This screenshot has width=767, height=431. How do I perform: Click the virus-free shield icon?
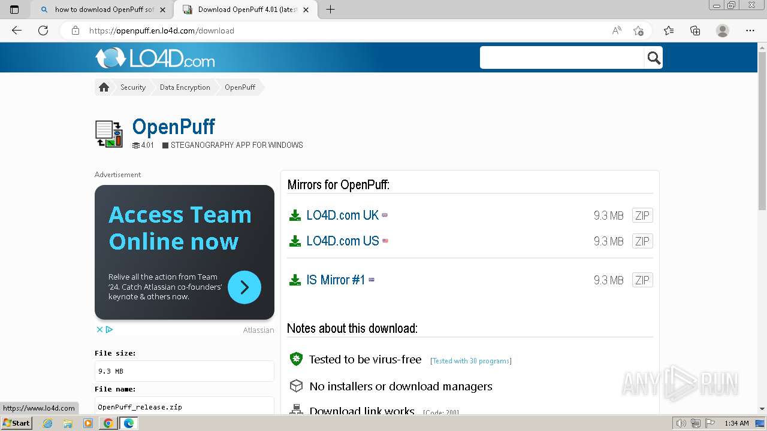(296, 359)
